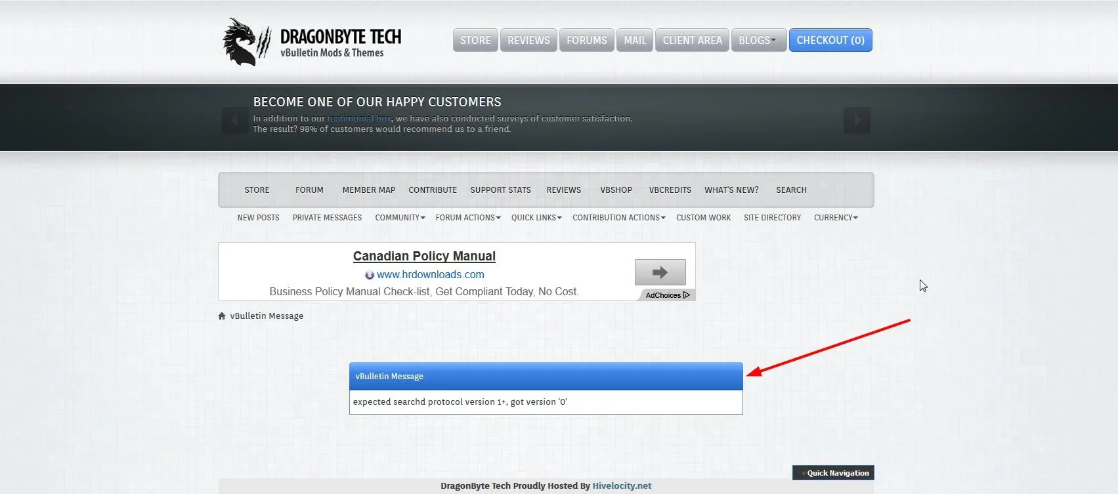Open the MEMBER MAP tab
Viewport: 1118px width, 494px height.
[x=369, y=190]
